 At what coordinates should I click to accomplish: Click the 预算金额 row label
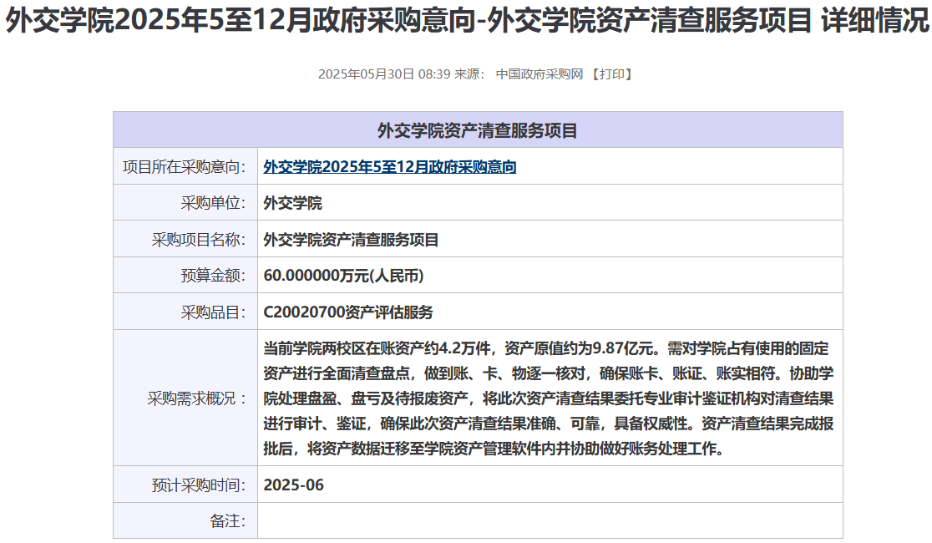(x=213, y=276)
